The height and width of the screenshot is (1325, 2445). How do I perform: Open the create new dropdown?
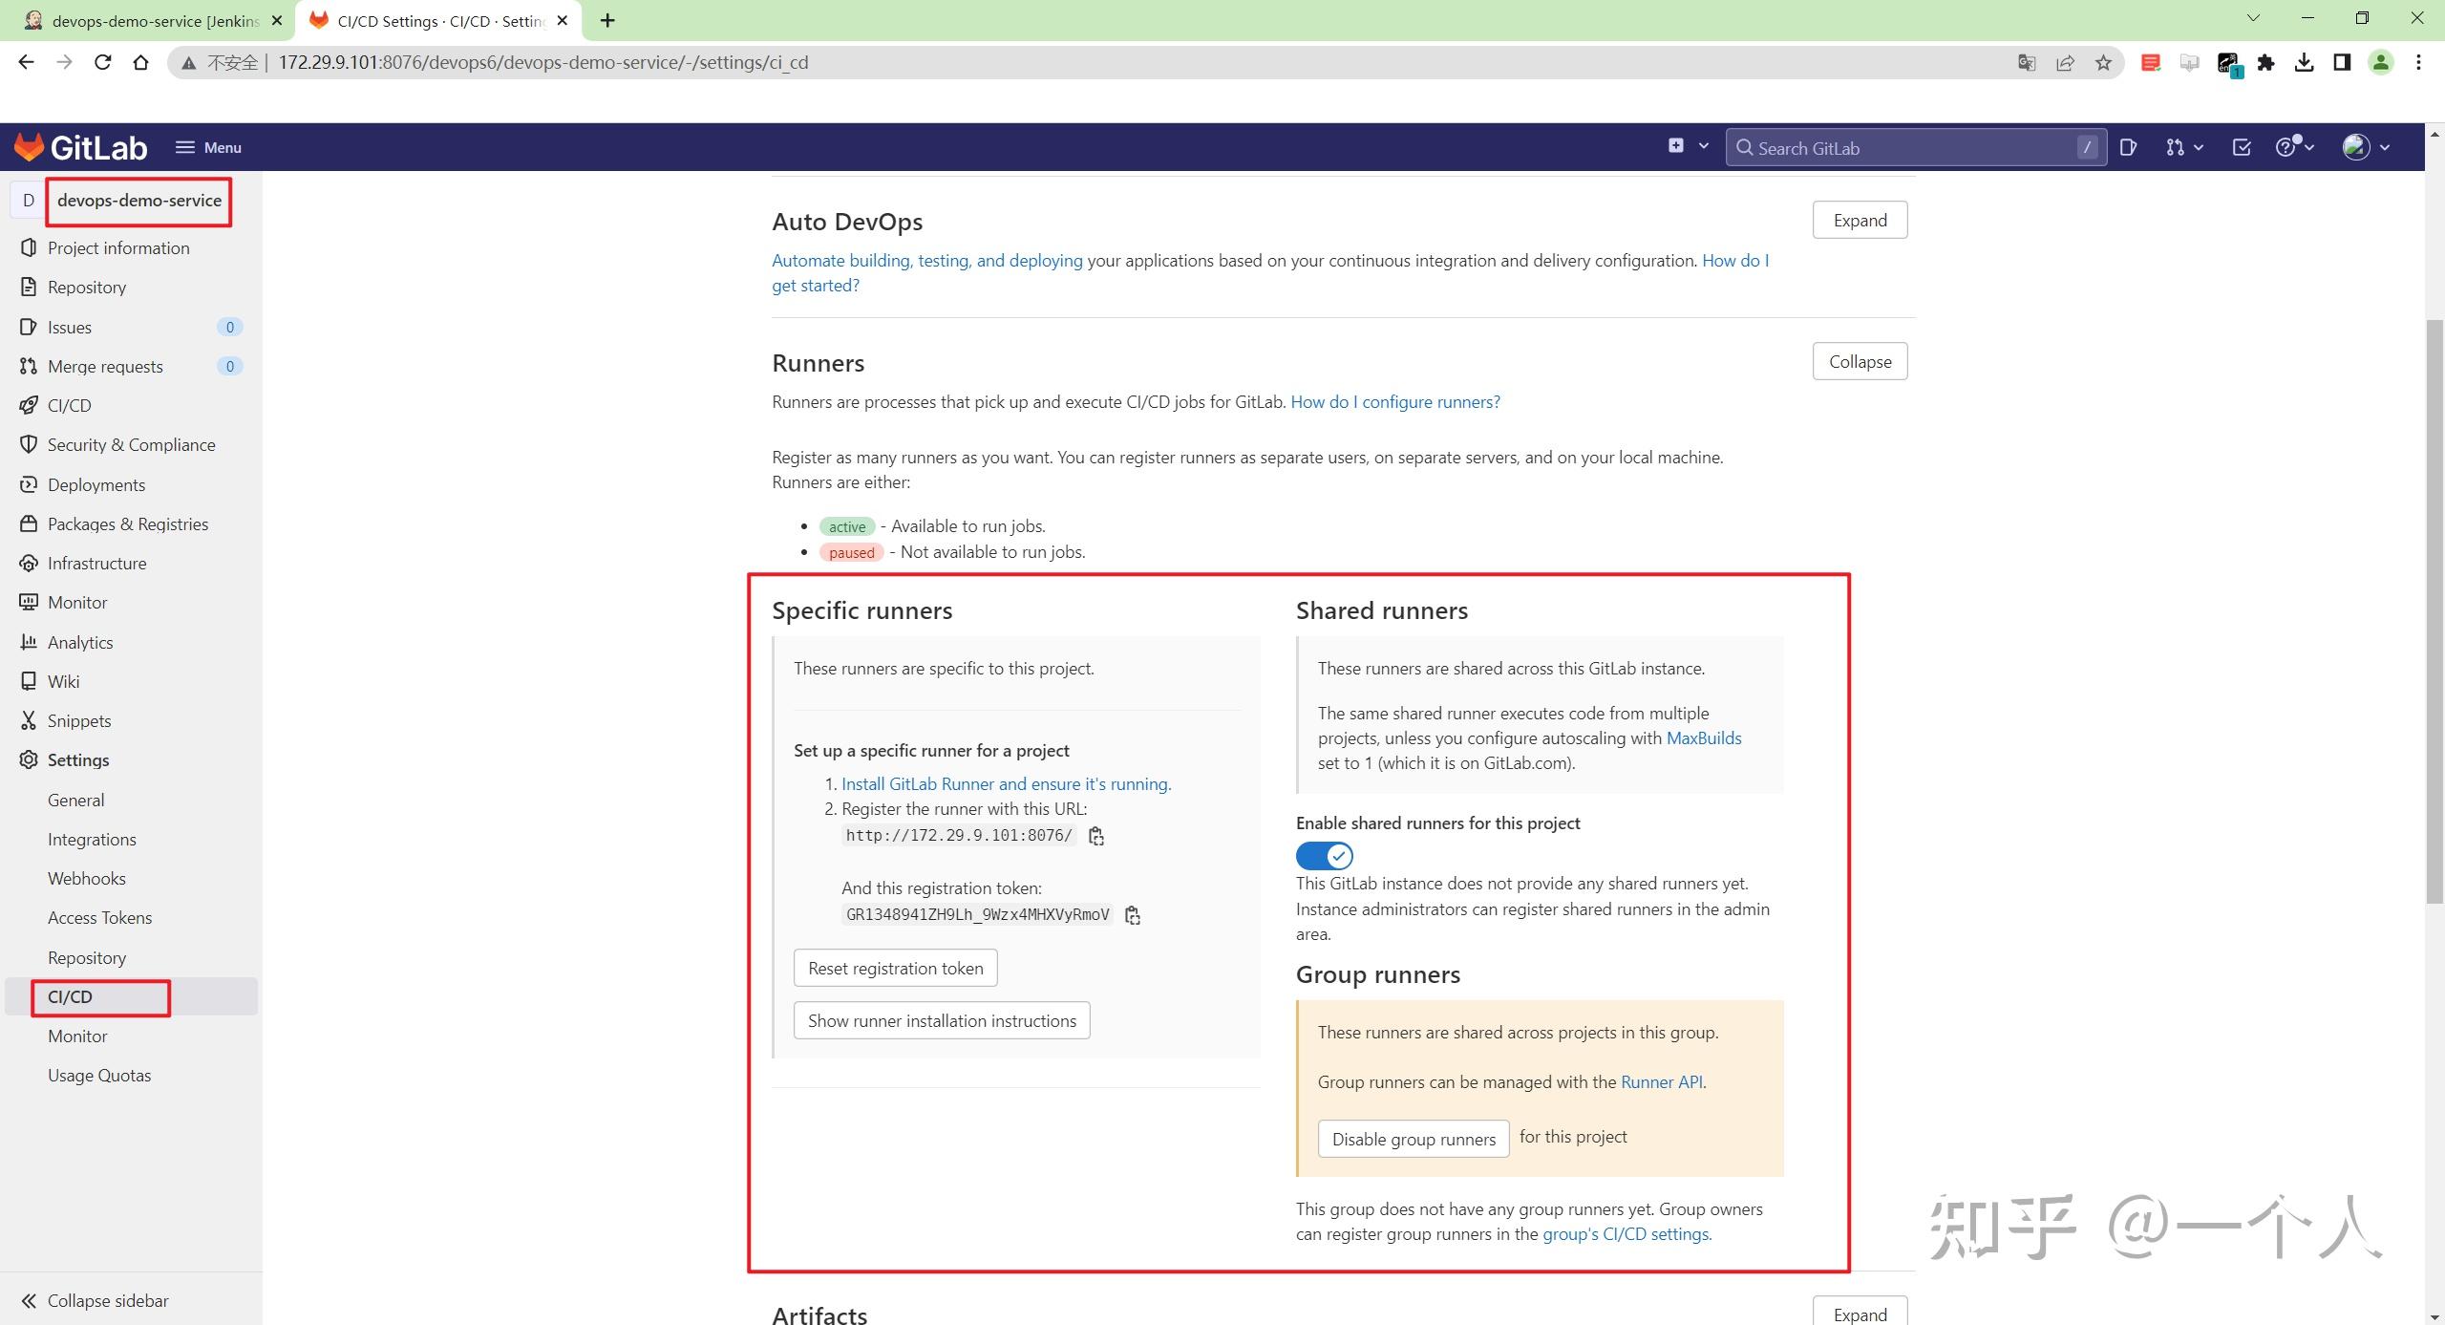(1687, 146)
